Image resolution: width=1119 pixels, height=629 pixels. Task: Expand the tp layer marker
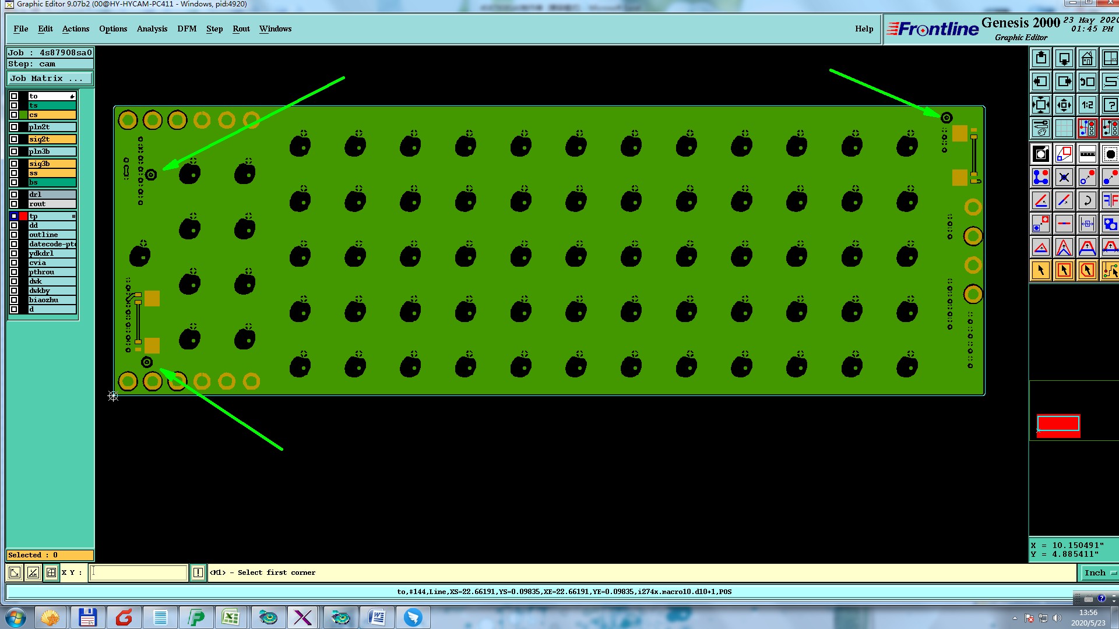(73, 216)
